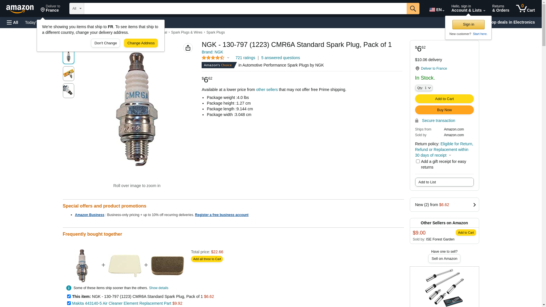
Task: Click the share icon on product image
Action: tap(188, 48)
